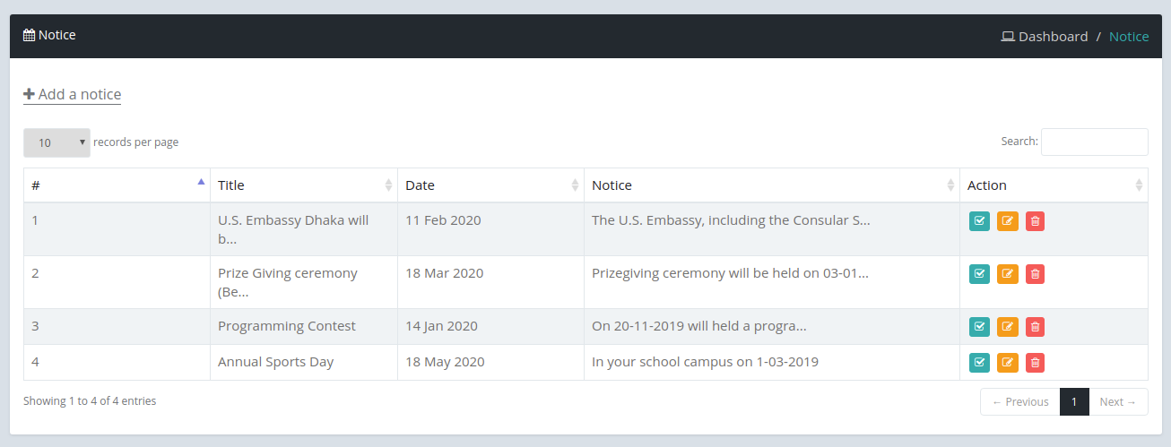
Task: Open the Dashboard breadcrumb link
Action: tap(1045, 37)
